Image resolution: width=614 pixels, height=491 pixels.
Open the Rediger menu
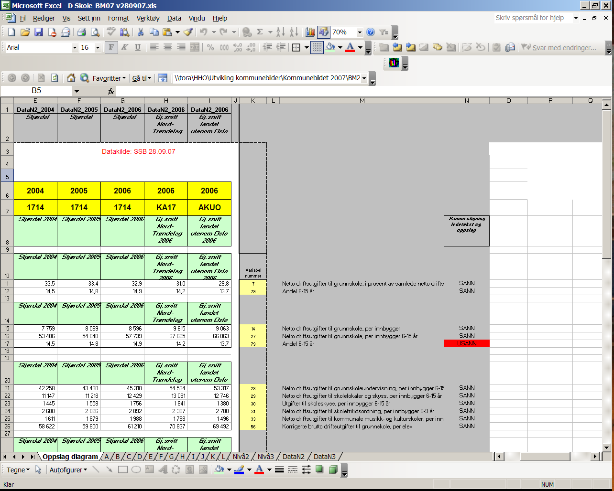pos(44,18)
